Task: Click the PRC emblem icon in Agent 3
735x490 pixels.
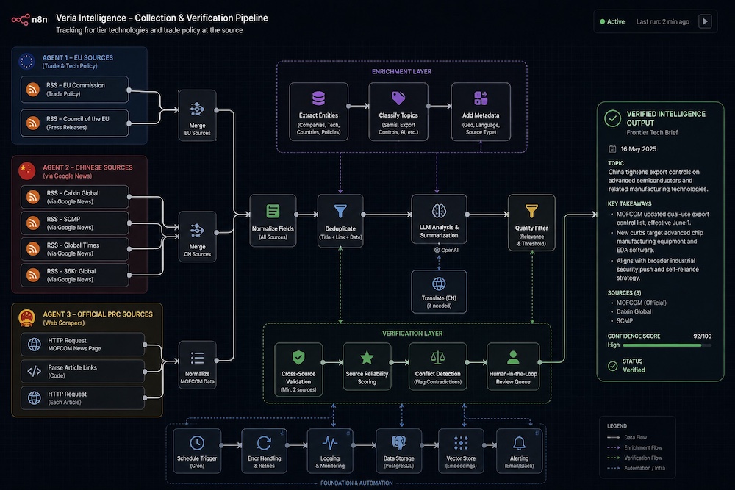Action: point(26,318)
